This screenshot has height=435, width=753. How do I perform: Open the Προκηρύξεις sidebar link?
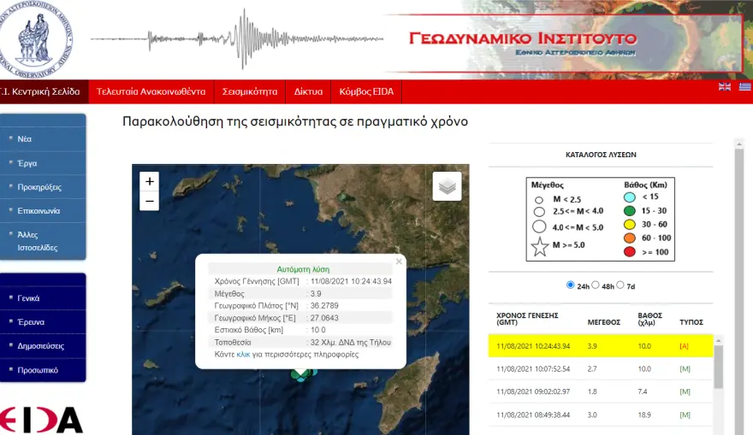(39, 187)
